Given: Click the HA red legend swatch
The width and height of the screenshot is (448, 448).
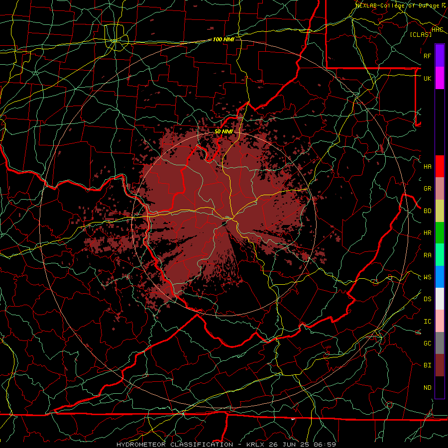Looking at the screenshot, I should pos(440,166).
